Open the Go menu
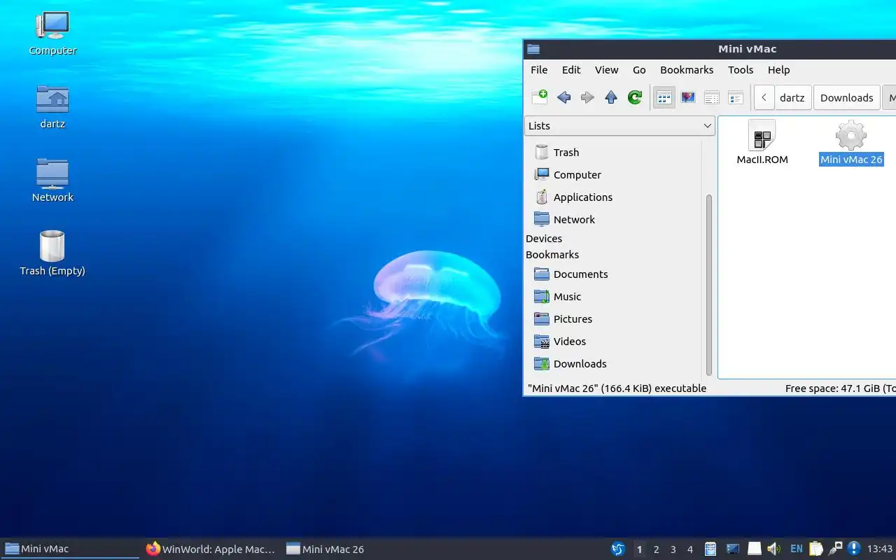Viewport: 896px width, 560px height. pyautogui.click(x=639, y=70)
